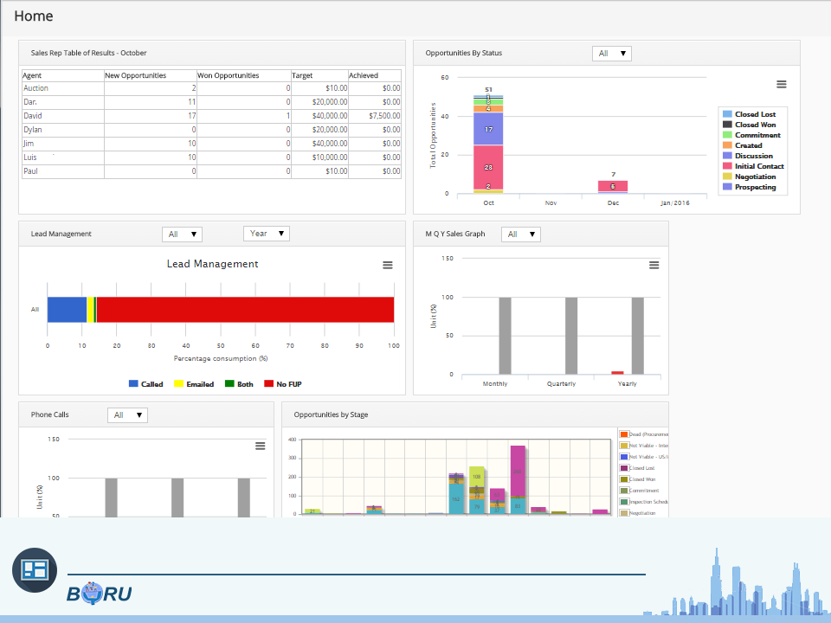831x623 pixels.
Task: Click October Discussion segment labeled 17
Action: (488, 129)
